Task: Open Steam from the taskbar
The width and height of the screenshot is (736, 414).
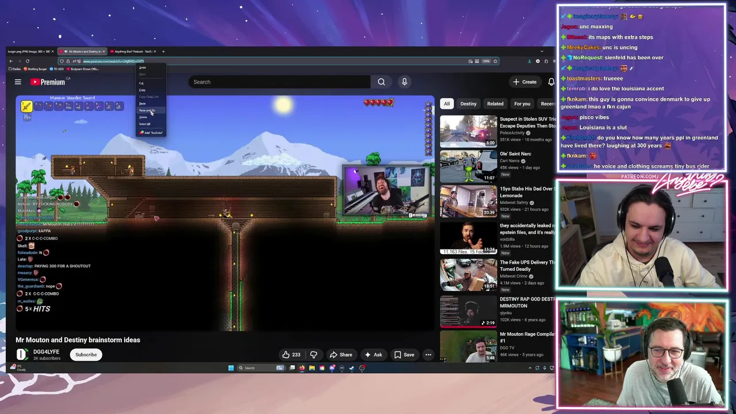Action: click(351, 368)
